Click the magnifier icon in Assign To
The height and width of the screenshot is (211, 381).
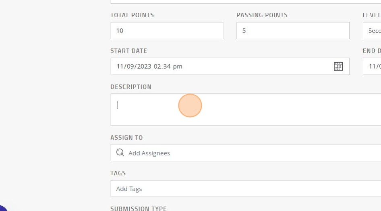pyautogui.click(x=120, y=152)
